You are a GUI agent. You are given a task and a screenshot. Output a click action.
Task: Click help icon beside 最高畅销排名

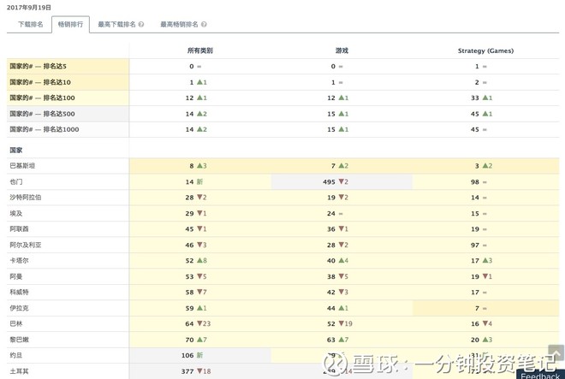click(204, 25)
